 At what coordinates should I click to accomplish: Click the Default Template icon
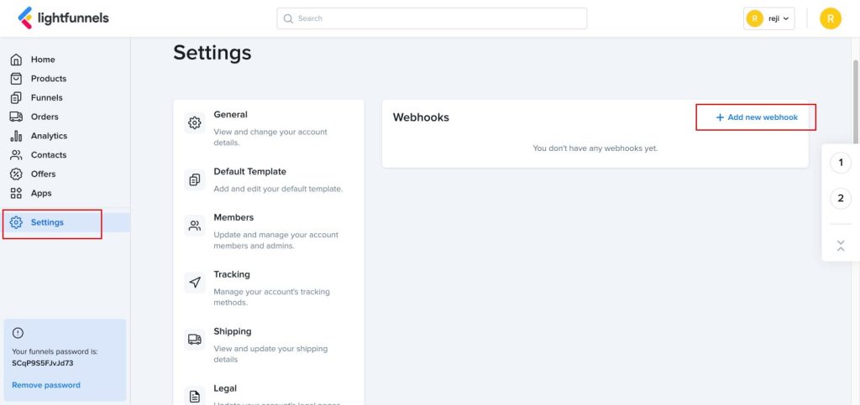pyautogui.click(x=195, y=179)
